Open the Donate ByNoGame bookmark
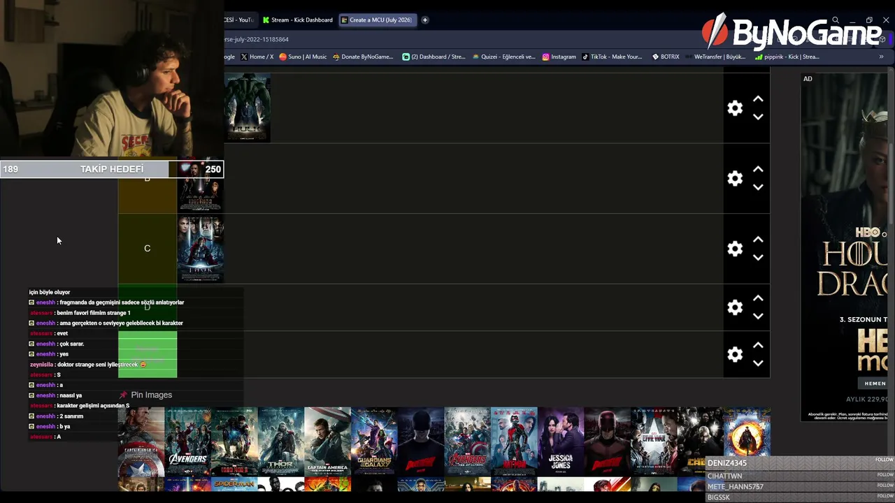Viewport: 895px width, 503px height. [363, 57]
